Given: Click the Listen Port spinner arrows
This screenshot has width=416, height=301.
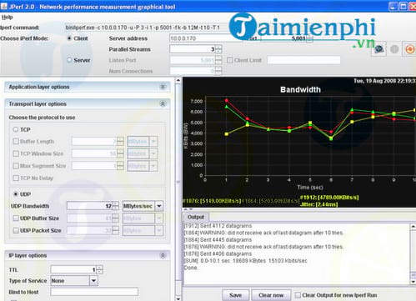Looking at the screenshot, I should 218,60.
